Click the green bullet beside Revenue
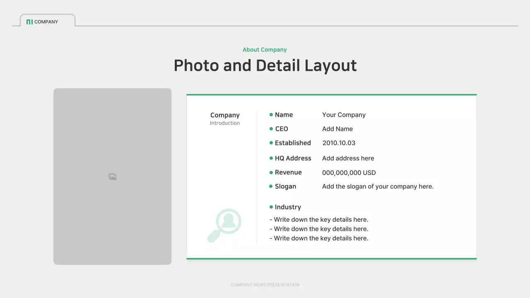Image resolution: width=530 pixels, height=298 pixels. (270, 172)
